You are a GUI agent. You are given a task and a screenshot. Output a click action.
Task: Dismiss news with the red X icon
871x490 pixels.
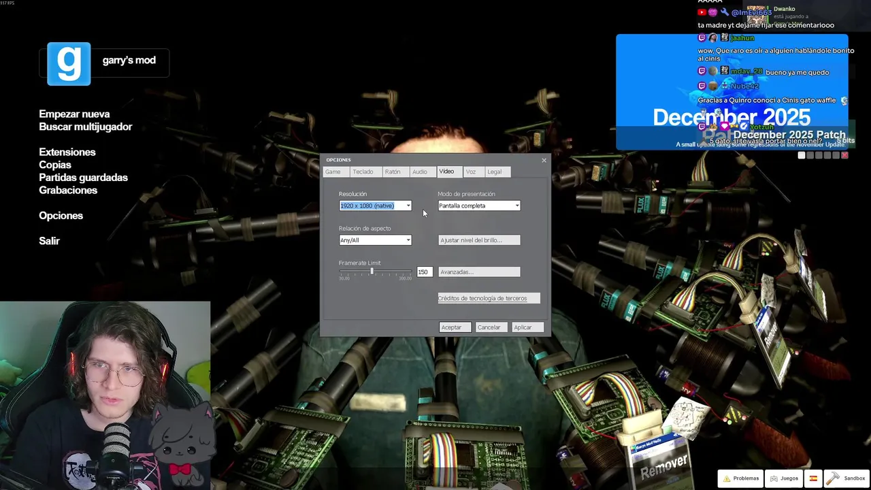pos(844,155)
